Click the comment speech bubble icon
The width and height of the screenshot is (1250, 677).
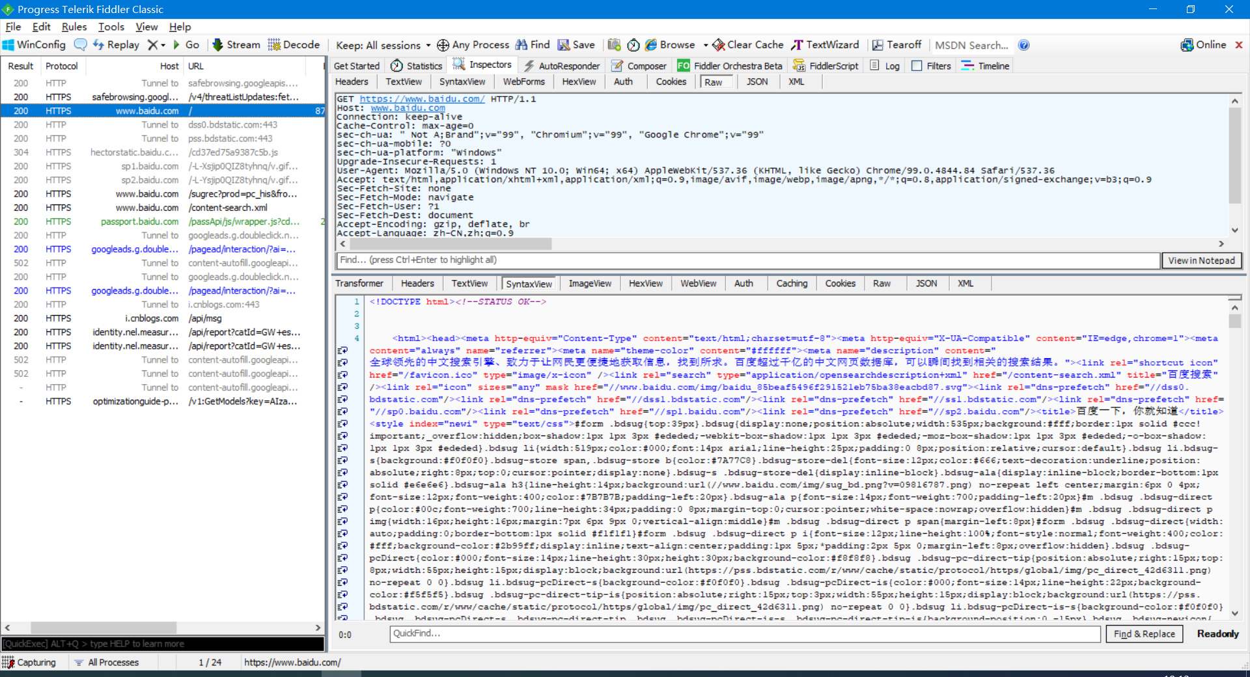(x=80, y=45)
